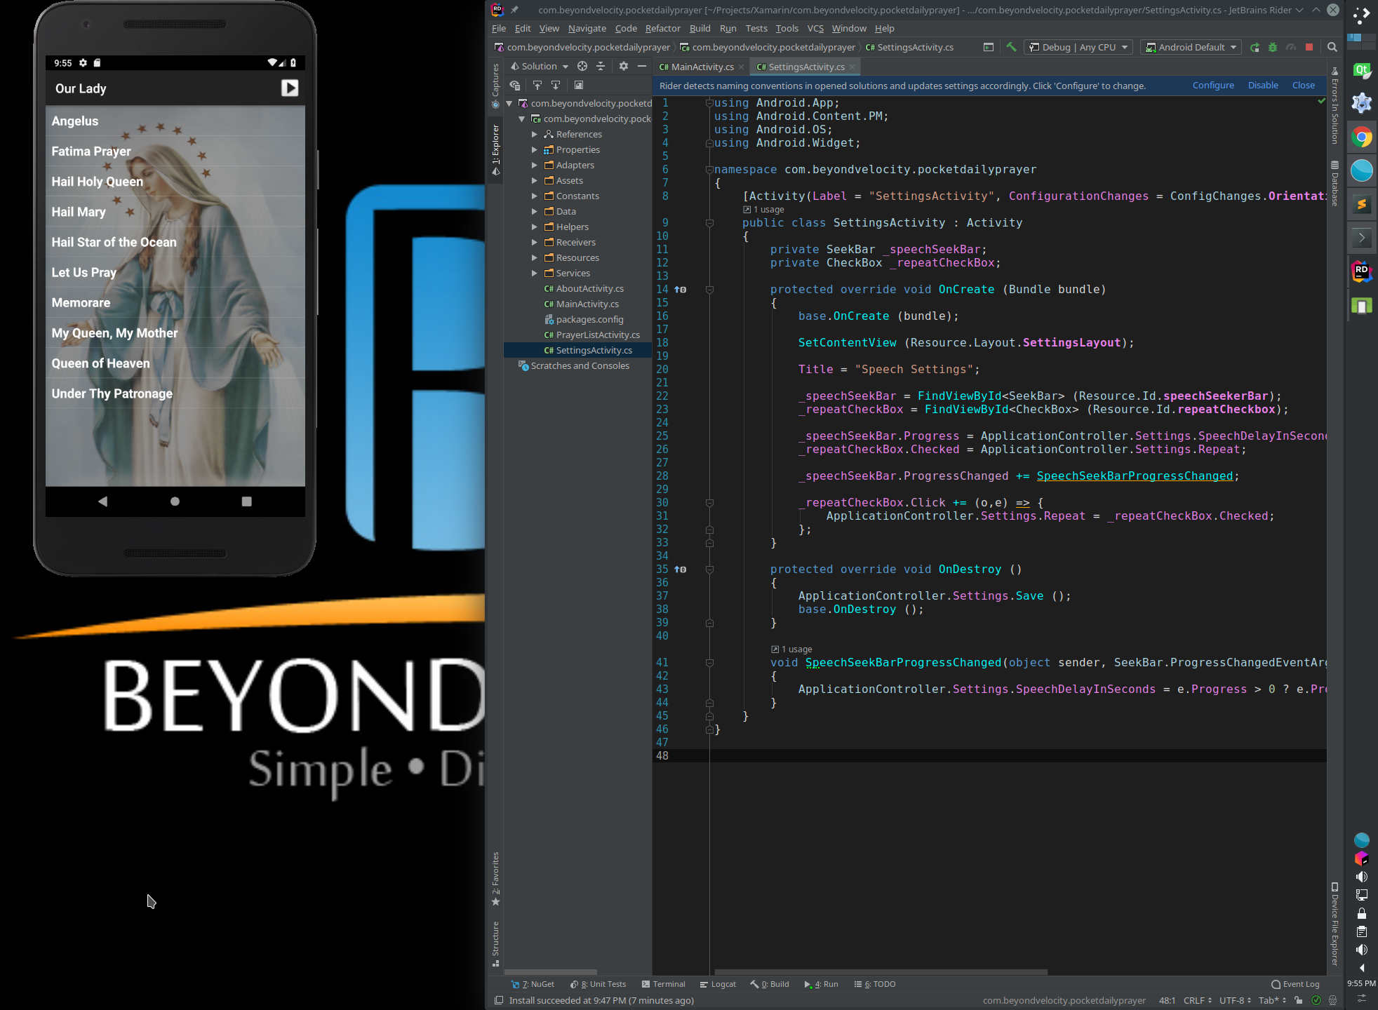Image resolution: width=1378 pixels, height=1010 pixels.
Task: Click the green Build hammer icon
Action: tap(1011, 47)
